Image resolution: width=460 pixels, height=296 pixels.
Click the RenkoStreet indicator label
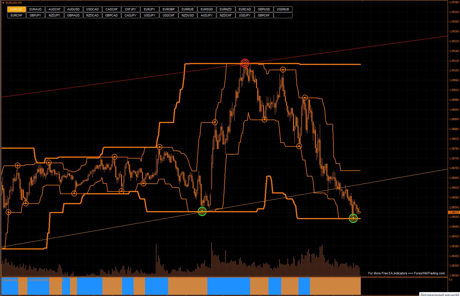[x=33, y=280]
